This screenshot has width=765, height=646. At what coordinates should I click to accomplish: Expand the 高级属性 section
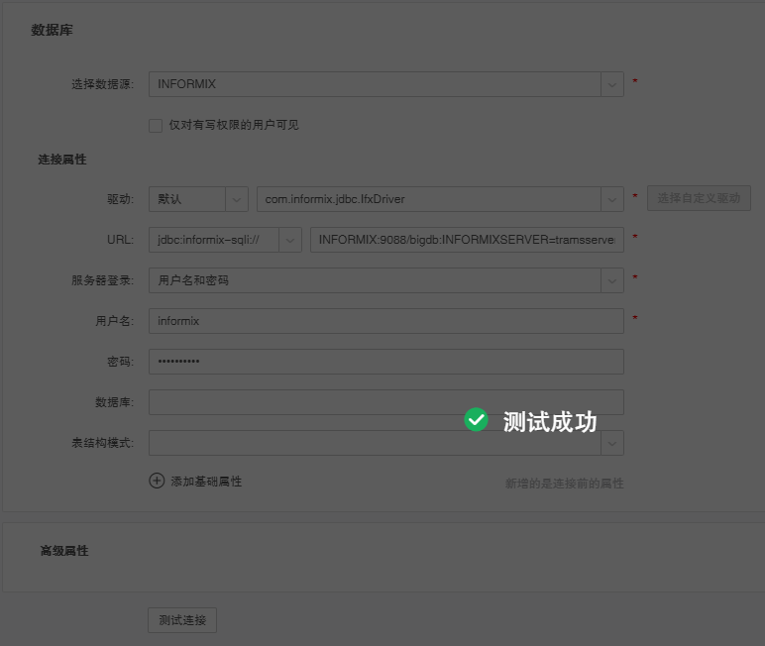coord(64,551)
